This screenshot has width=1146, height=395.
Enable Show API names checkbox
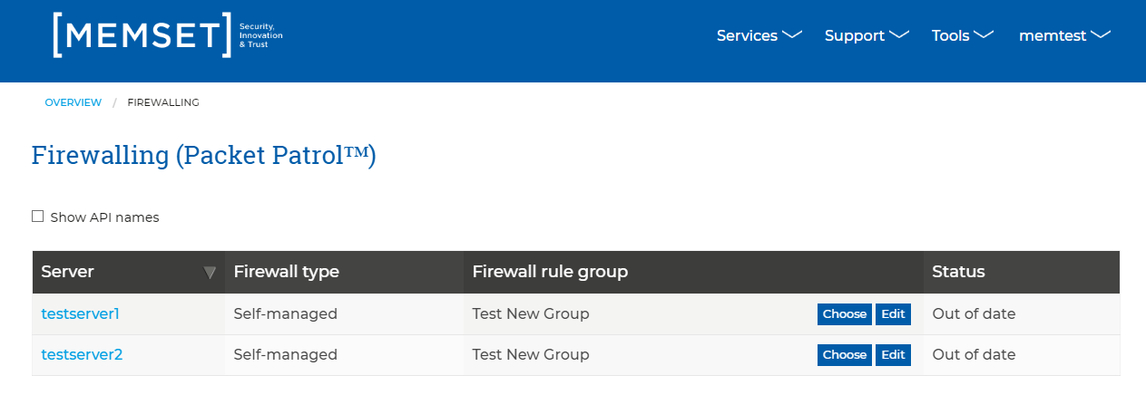pyautogui.click(x=37, y=217)
